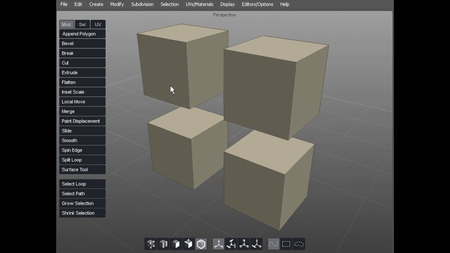Enable the paint selection icon
450x253 pixels.
click(x=274, y=244)
